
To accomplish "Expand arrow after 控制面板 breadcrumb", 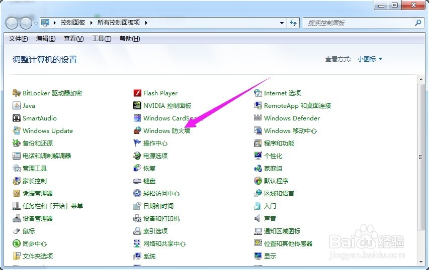I will (x=92, y=23).
